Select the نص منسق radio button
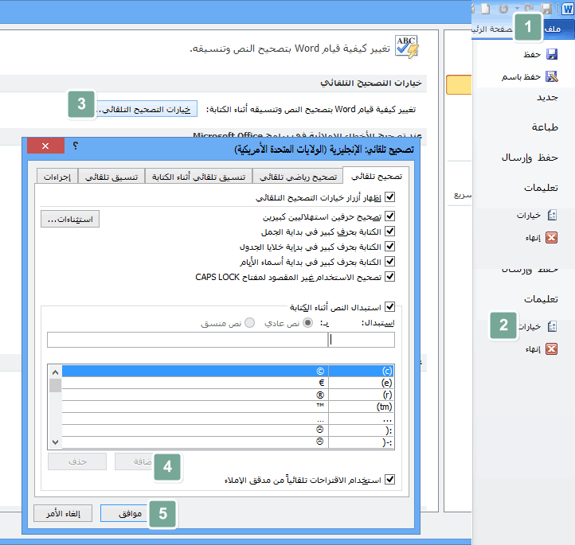 click(x=250, y=323)
